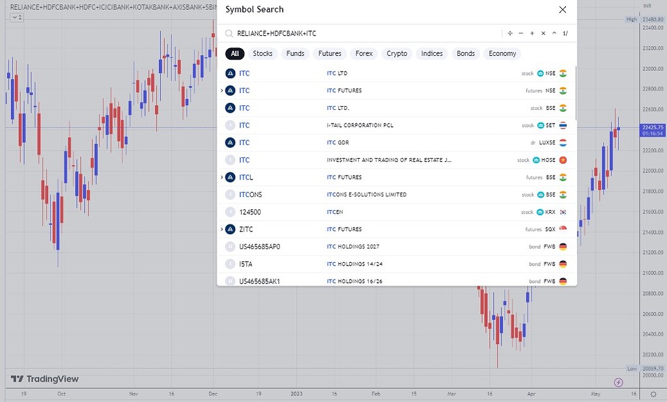Image resolution: width=667 pixels, height=402 pixels.
Task: Click ZITC row logo icon
Action: 230,229
